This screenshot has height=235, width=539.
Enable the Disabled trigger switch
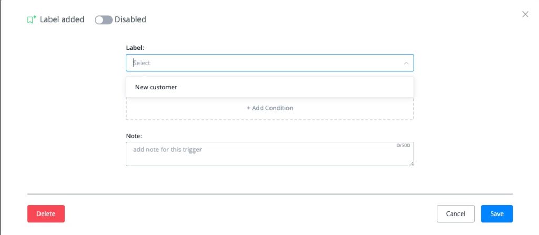[103, 19]
